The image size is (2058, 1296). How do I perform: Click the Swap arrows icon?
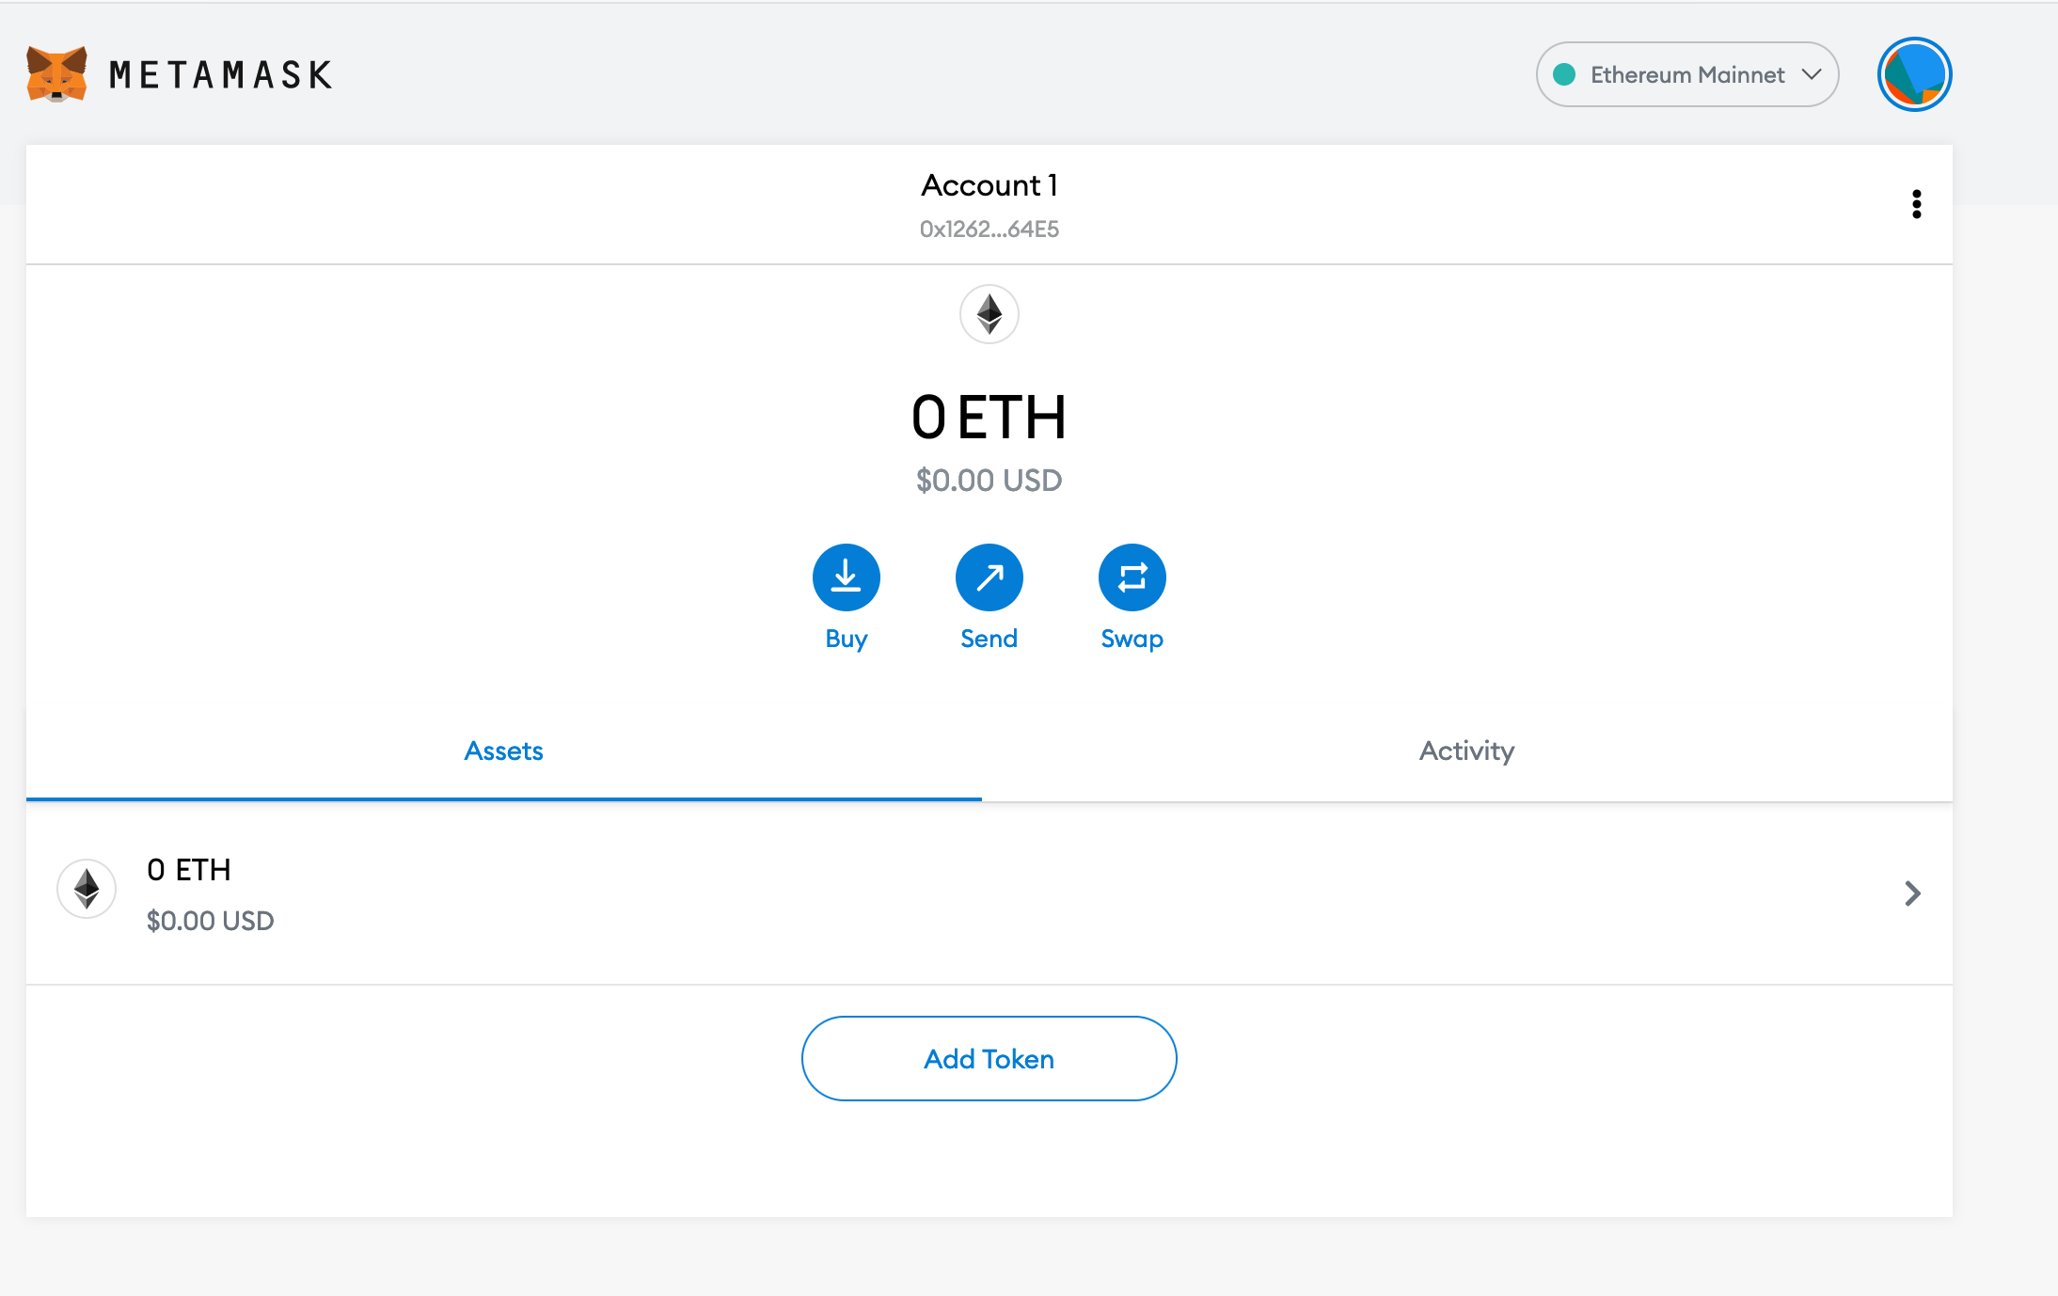click(x=1132, y=577)
